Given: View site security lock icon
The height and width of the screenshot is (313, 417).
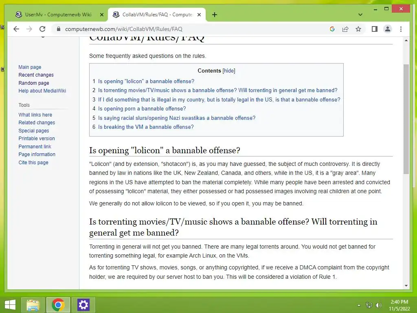Looking at the screenshot, I should (x=59, y=29).
